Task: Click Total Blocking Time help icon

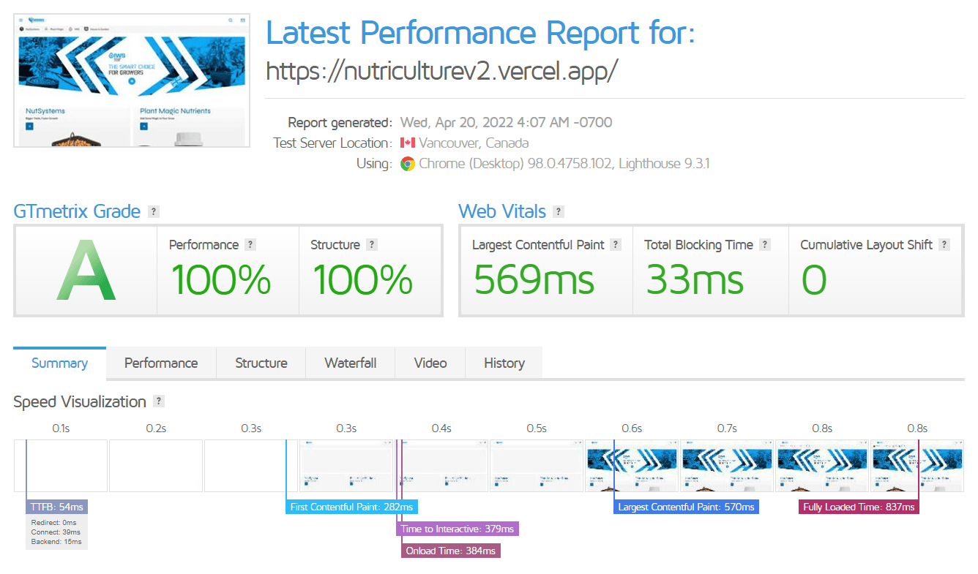Action: tap(765, 245)
